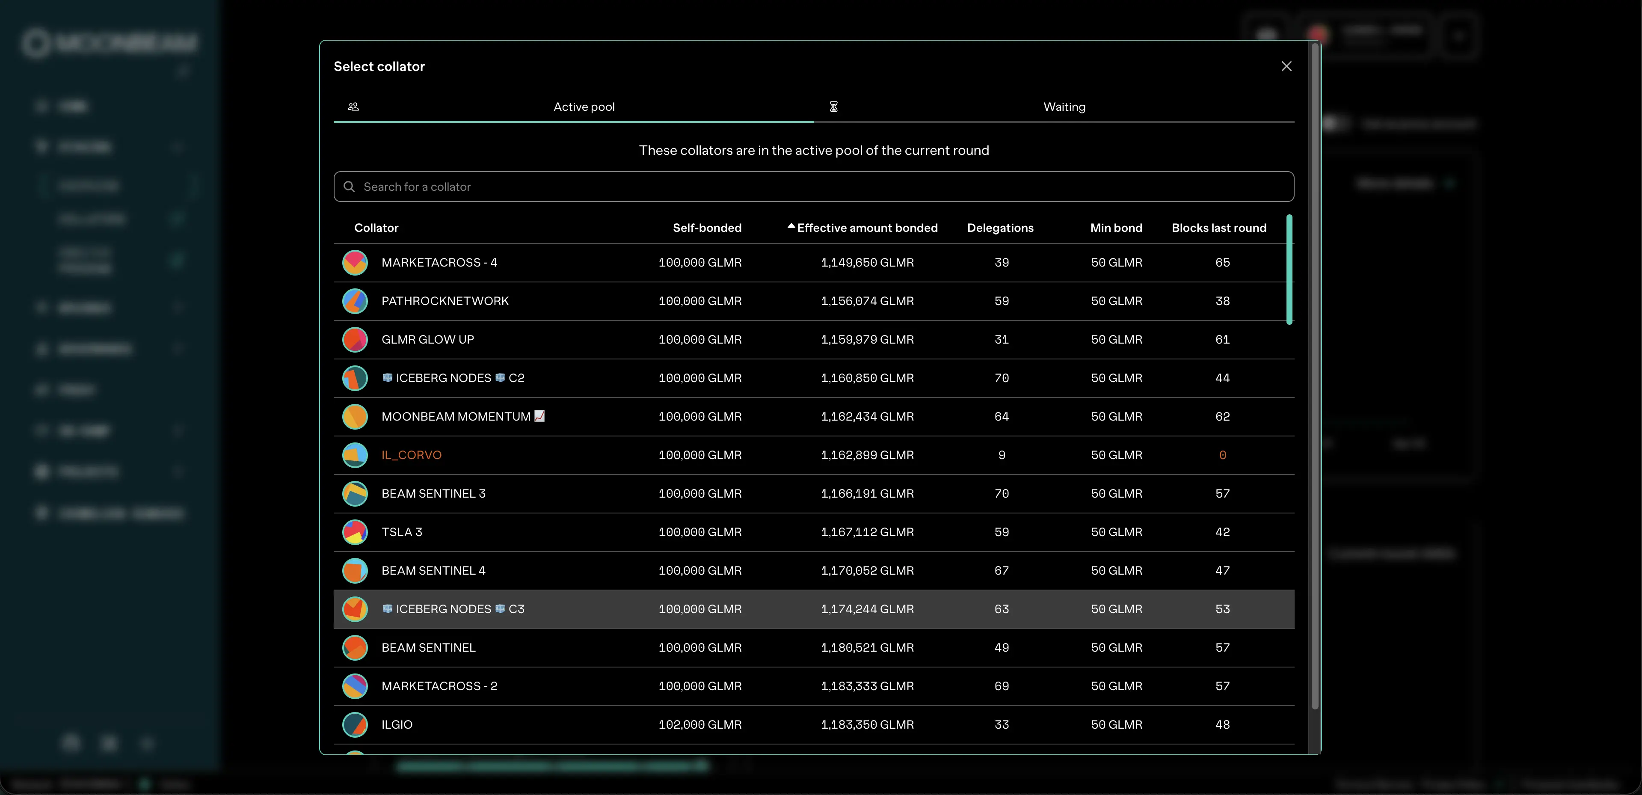This screenshot has height=795, width=1642.
Task: Click the 1,166,191 GLMR bonded value
Action: coord(867,493)
